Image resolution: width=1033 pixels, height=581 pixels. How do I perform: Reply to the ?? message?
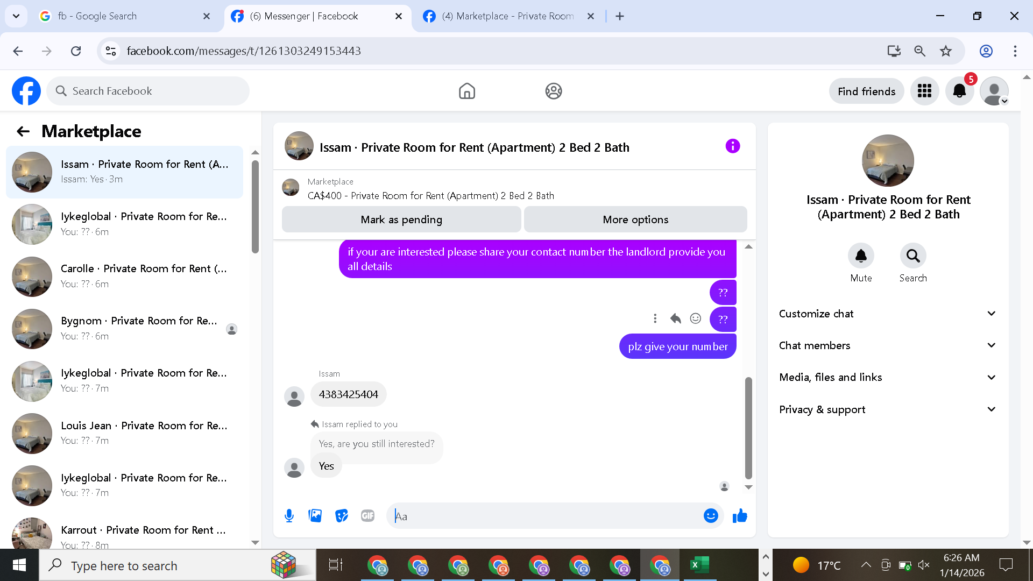(x=676, y=318)
